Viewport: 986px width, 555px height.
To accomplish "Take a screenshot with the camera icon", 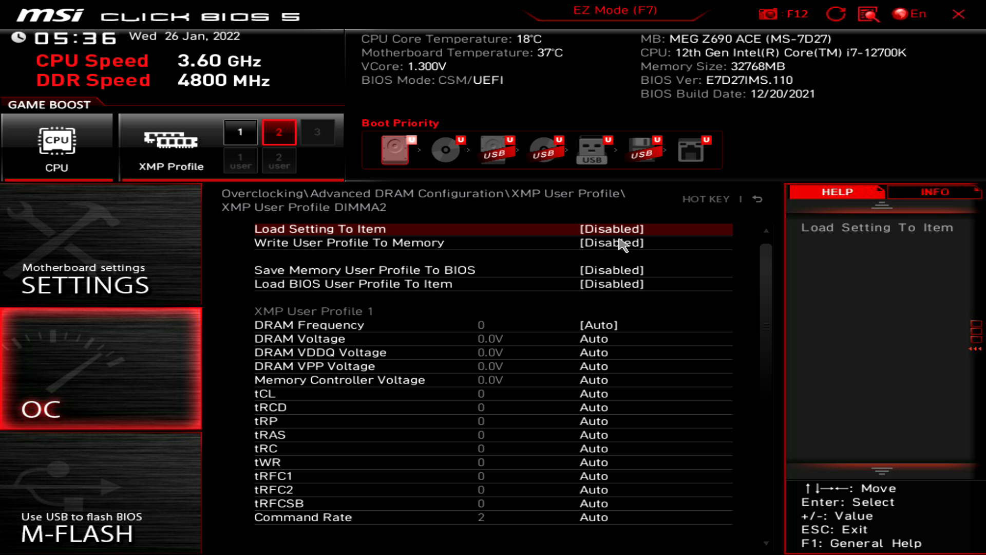I will click(767, 14).
